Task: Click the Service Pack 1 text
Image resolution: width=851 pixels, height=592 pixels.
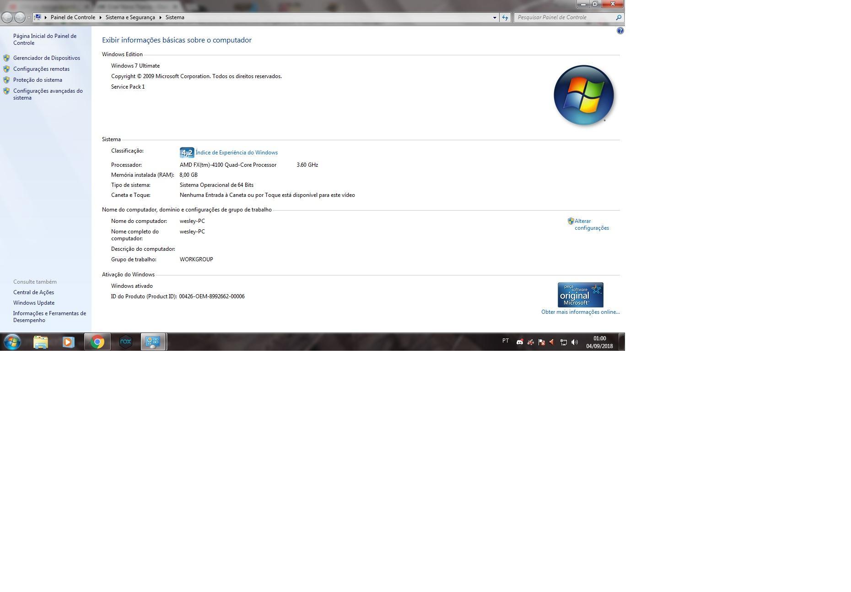Action: pos(128,87)
